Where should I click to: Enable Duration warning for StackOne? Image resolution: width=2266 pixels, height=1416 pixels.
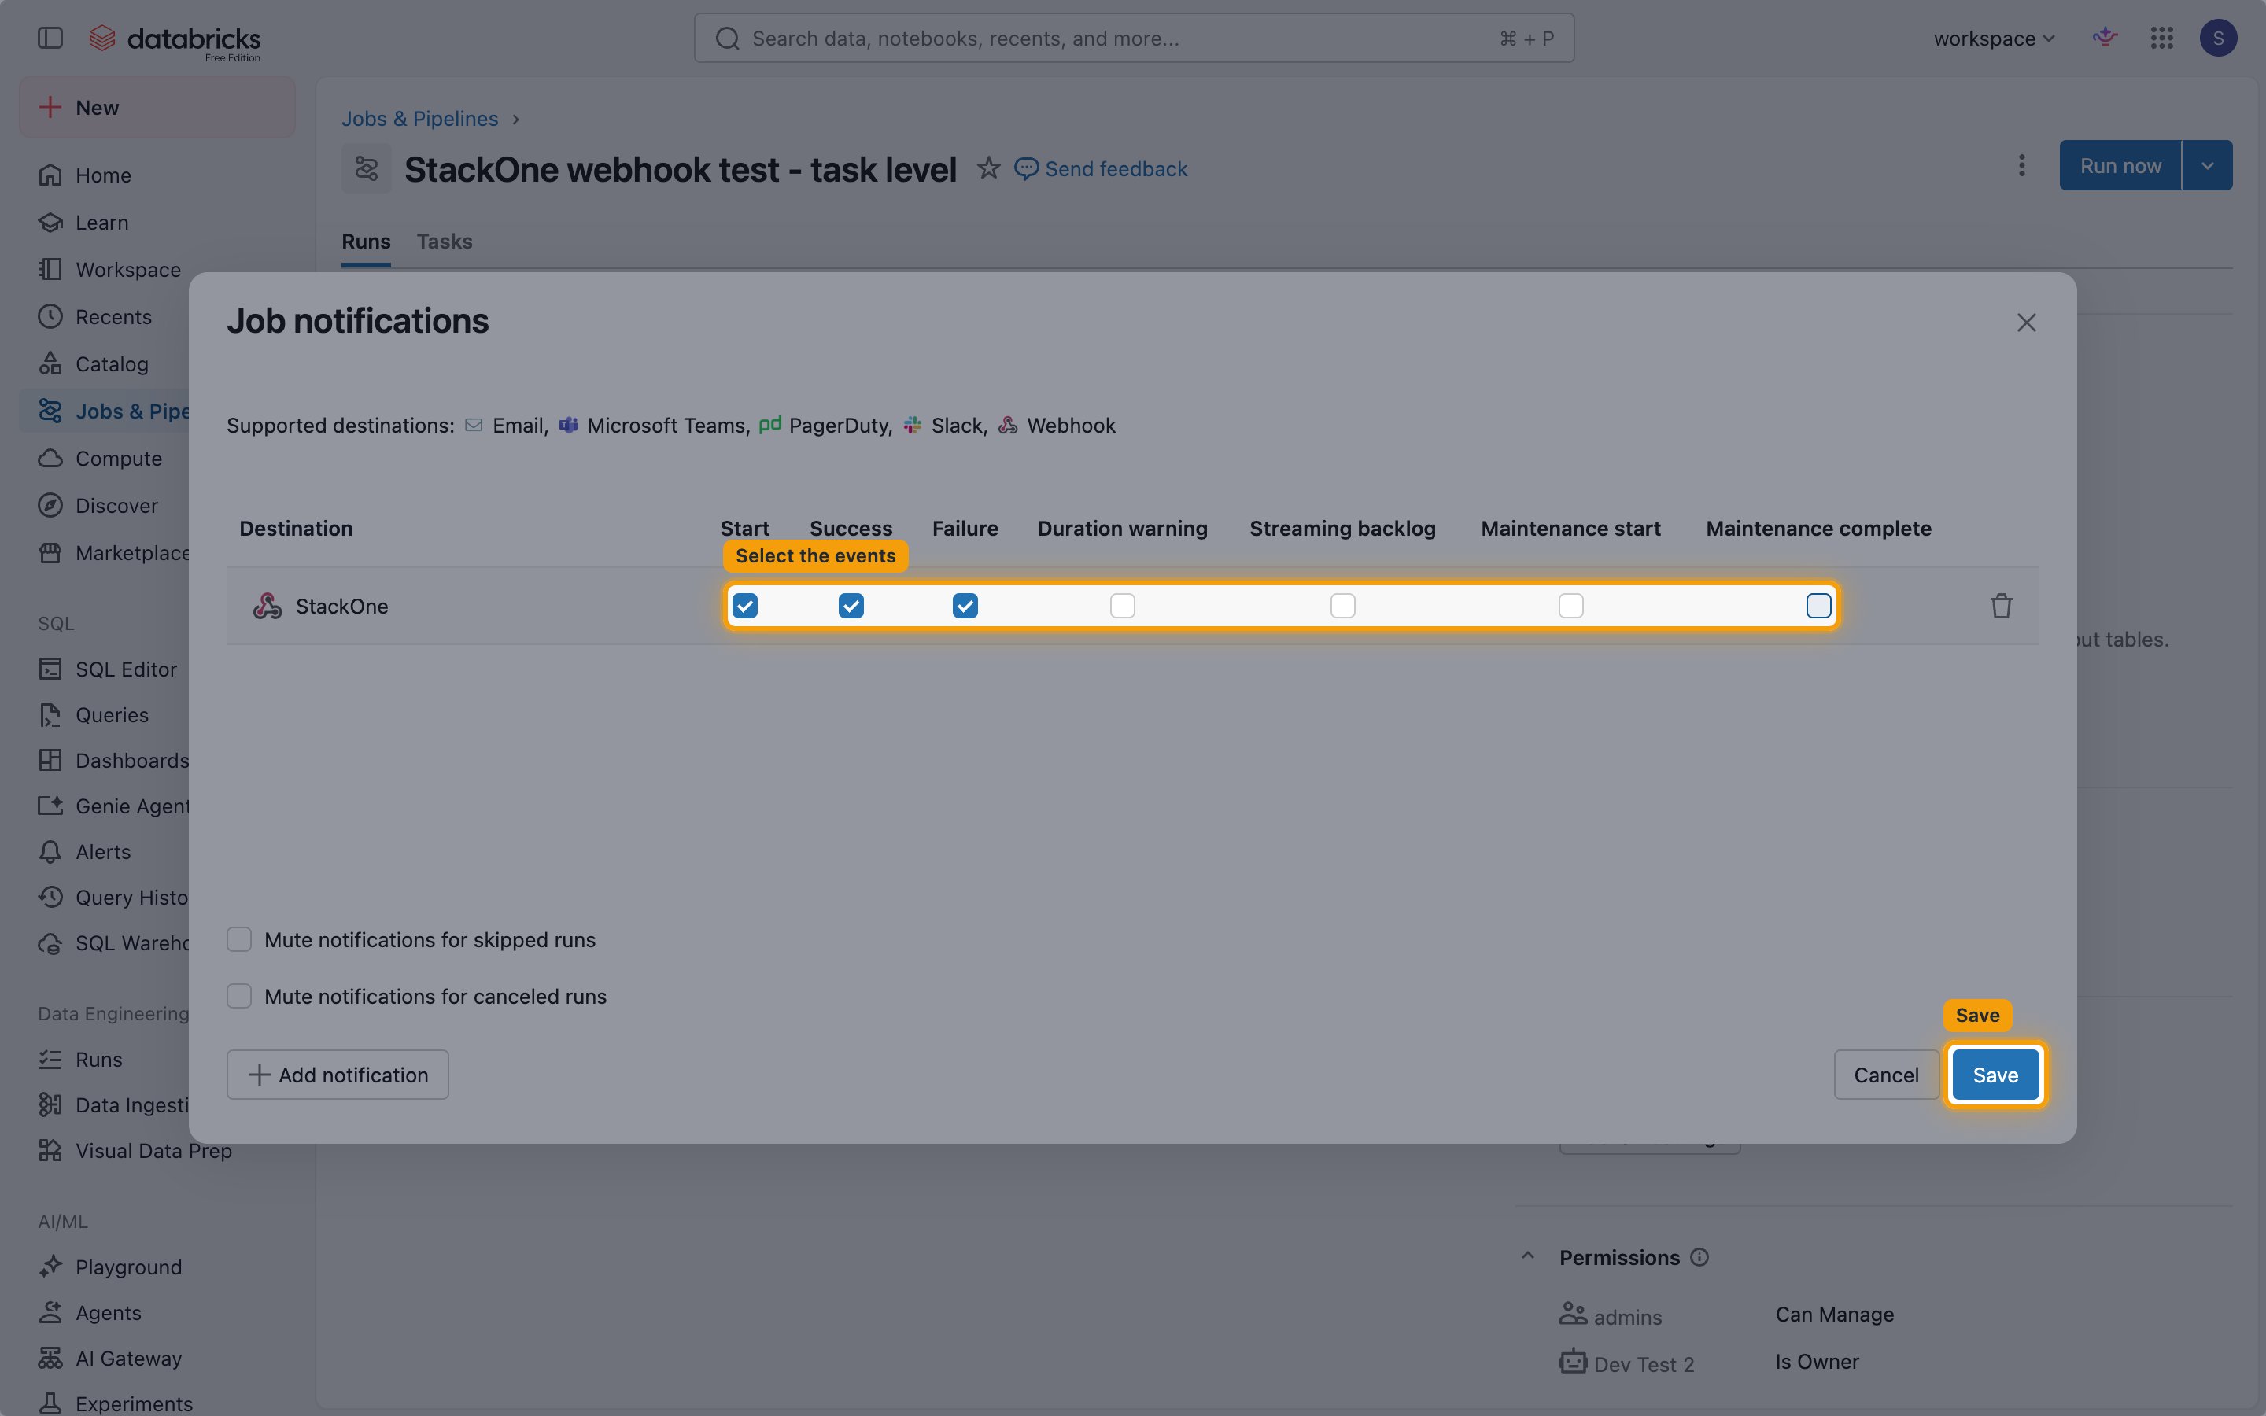pyautogui.click(x=1122, y=606)
